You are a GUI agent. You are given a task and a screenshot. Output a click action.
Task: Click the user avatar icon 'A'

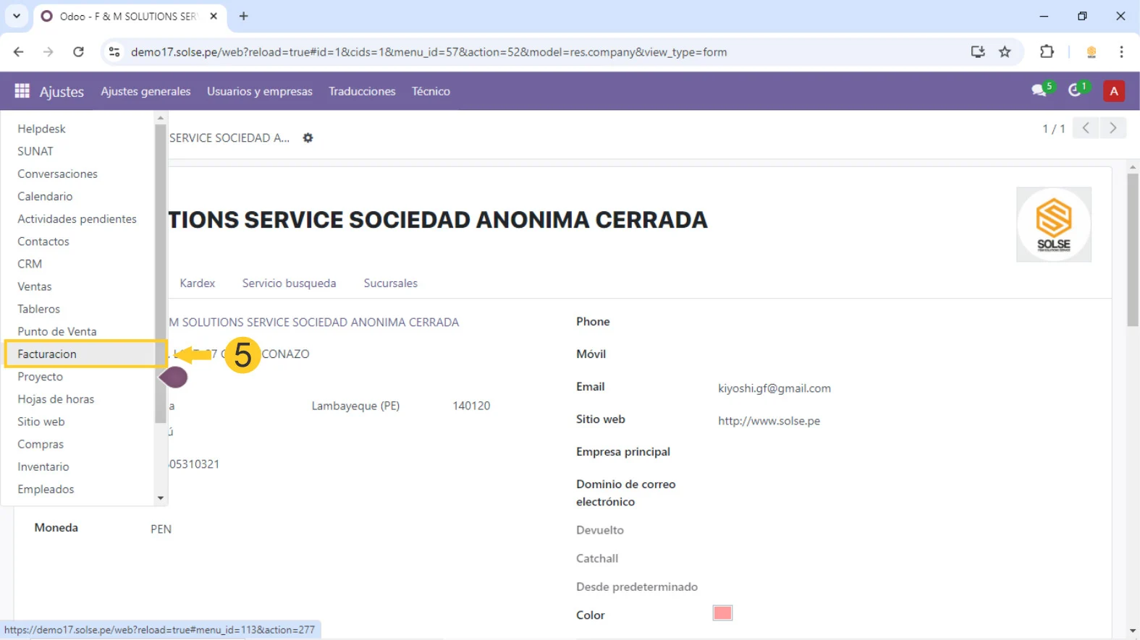pos(1113,91)
